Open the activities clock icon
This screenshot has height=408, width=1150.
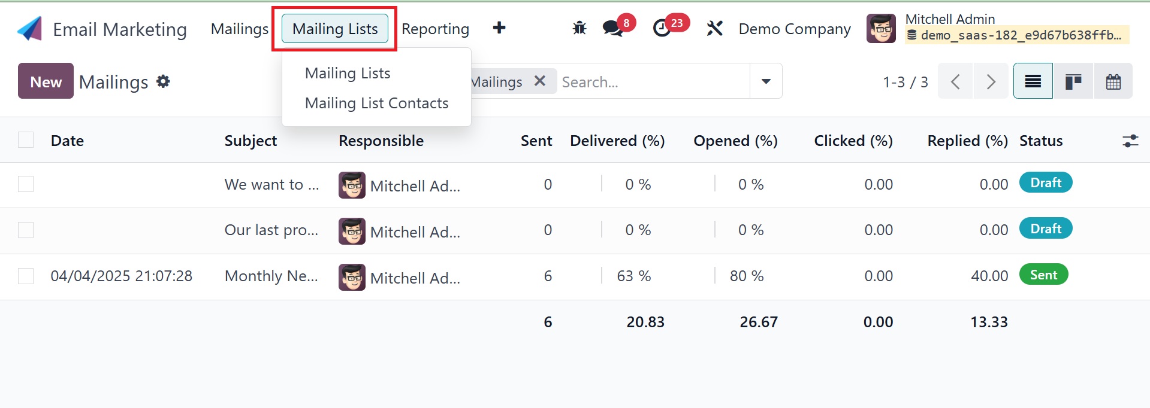662,28
